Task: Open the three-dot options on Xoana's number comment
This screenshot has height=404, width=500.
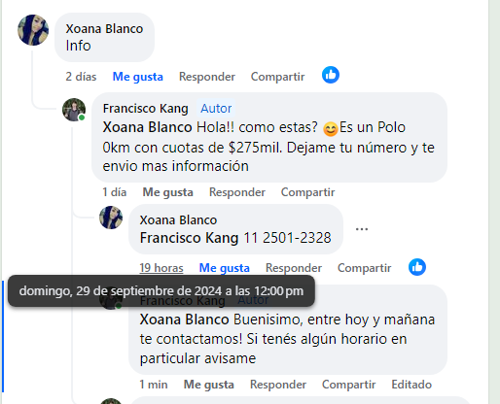Action: coord(362,229)
